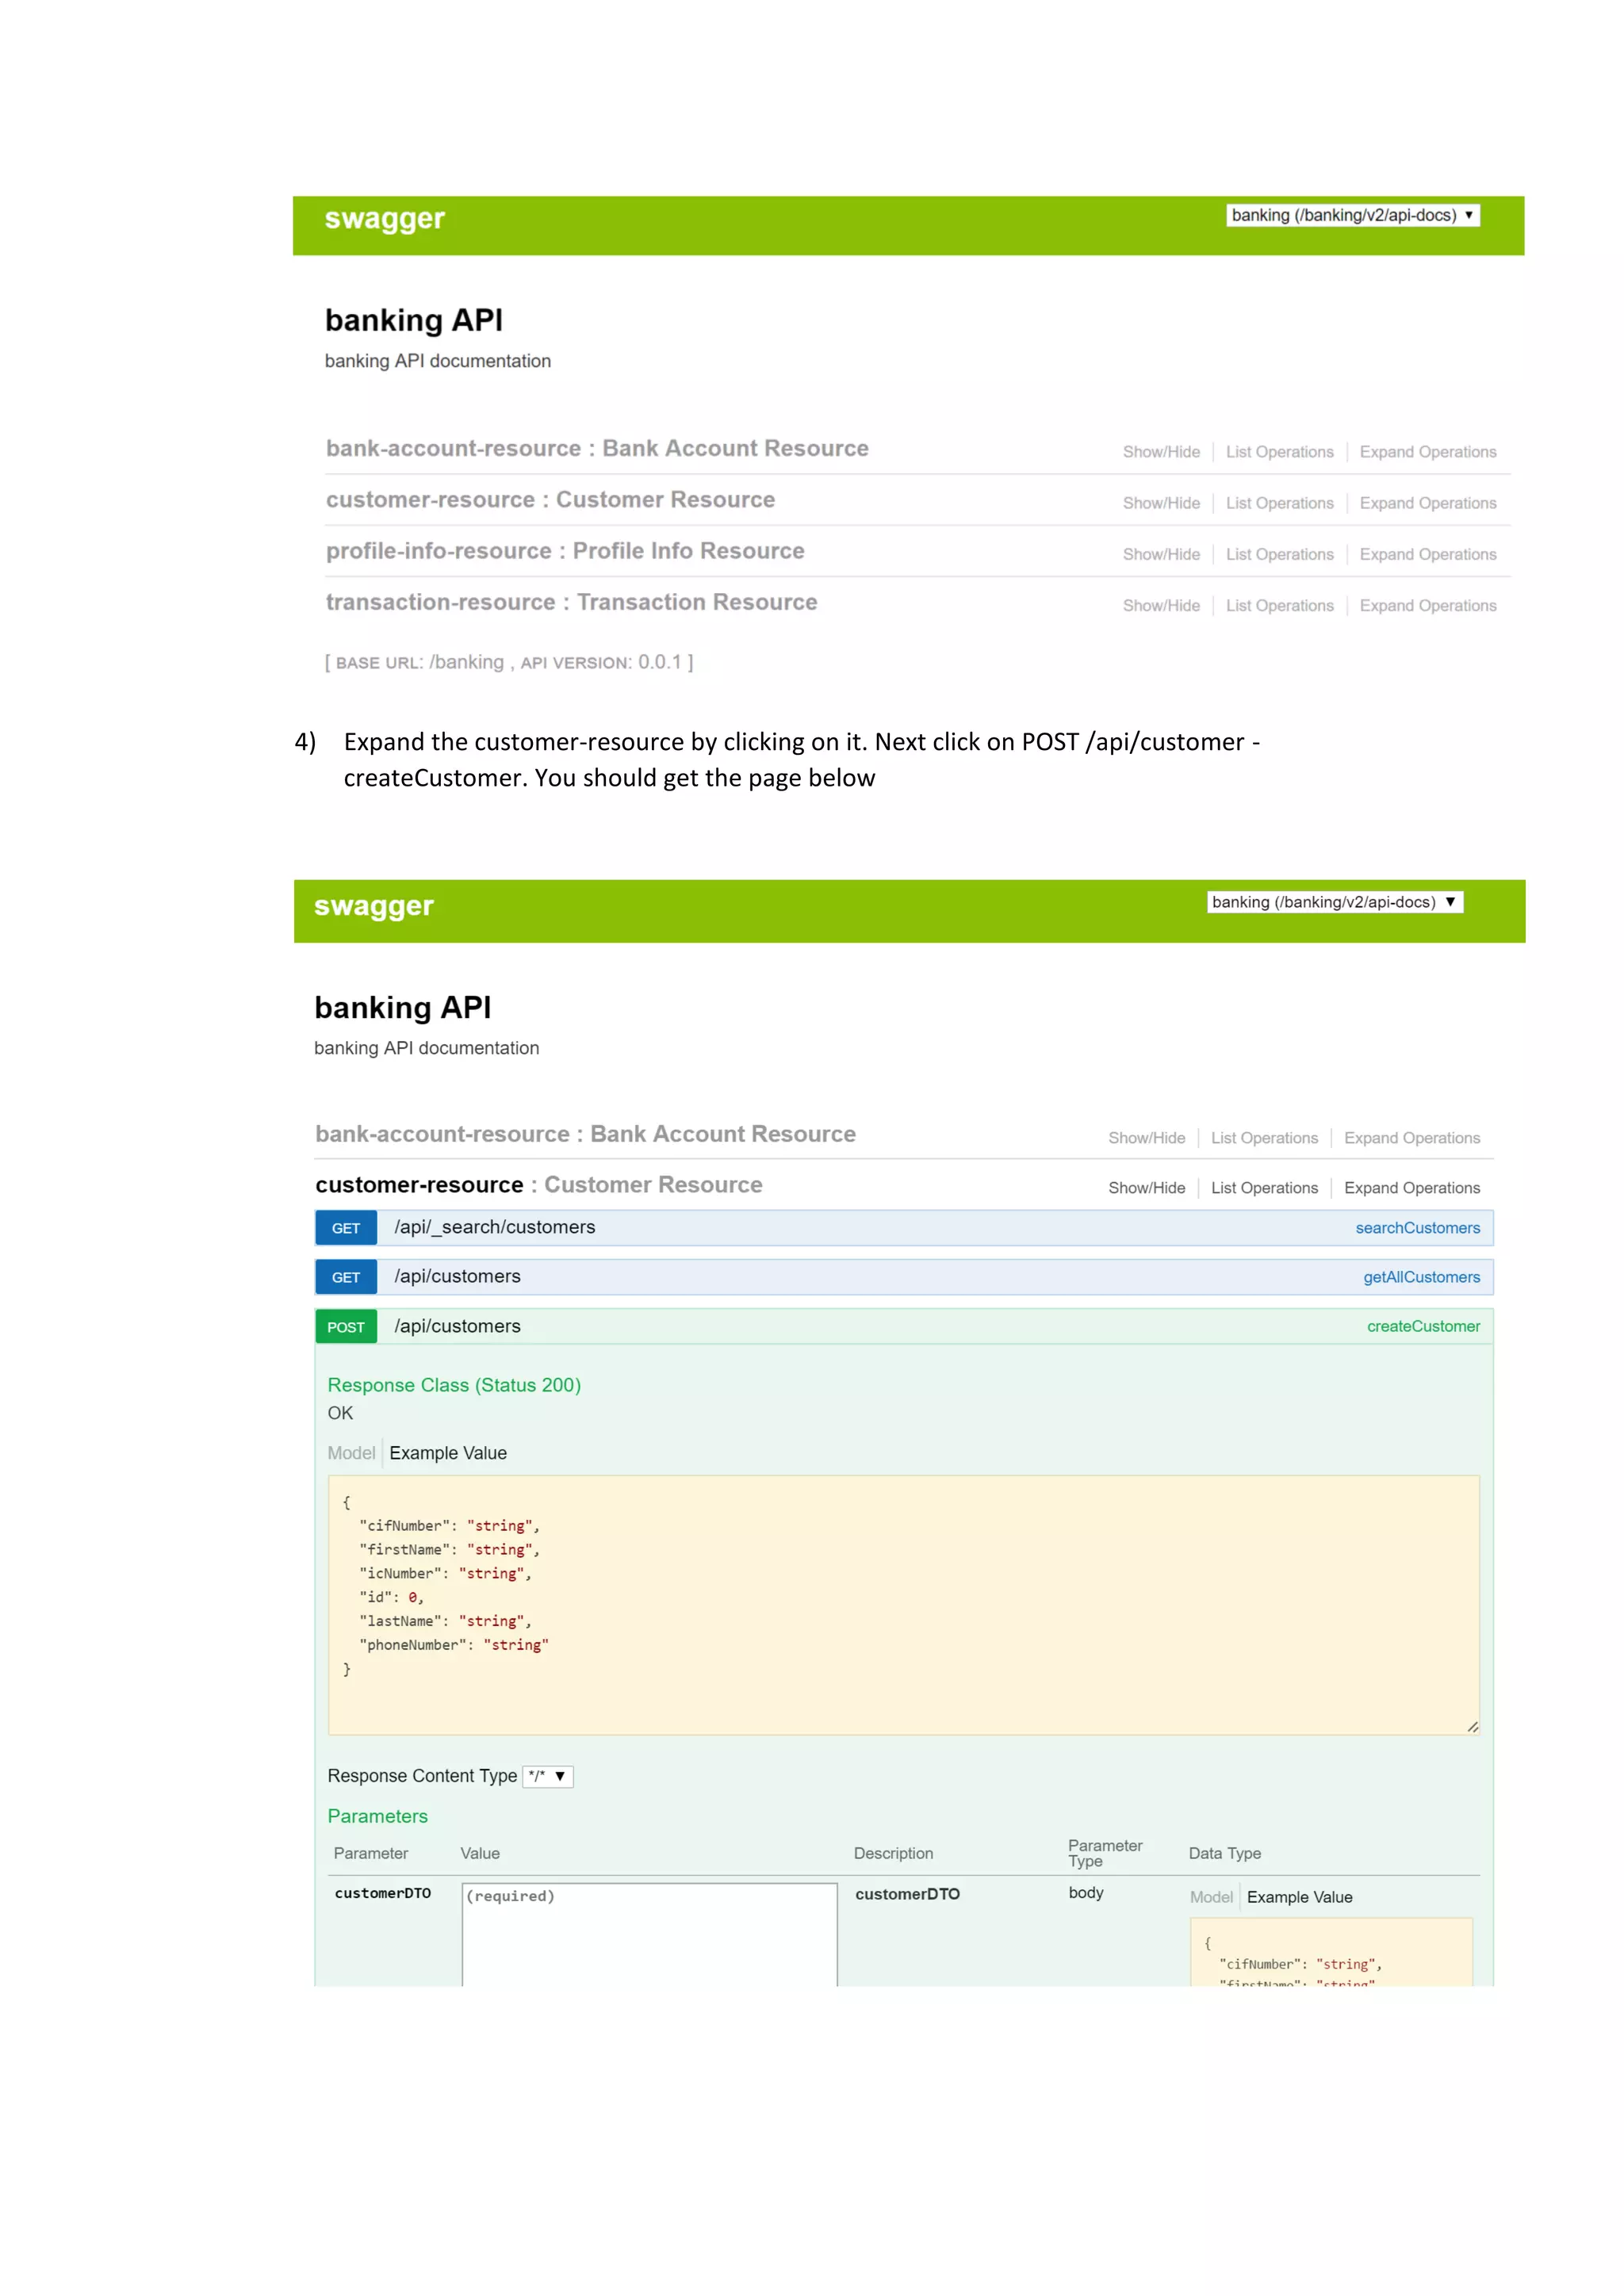The height and width of the screenshot is (2296, 1624).
Task: Click Expand Operations for top bank-account-resource row
Action: [1428, 452]
